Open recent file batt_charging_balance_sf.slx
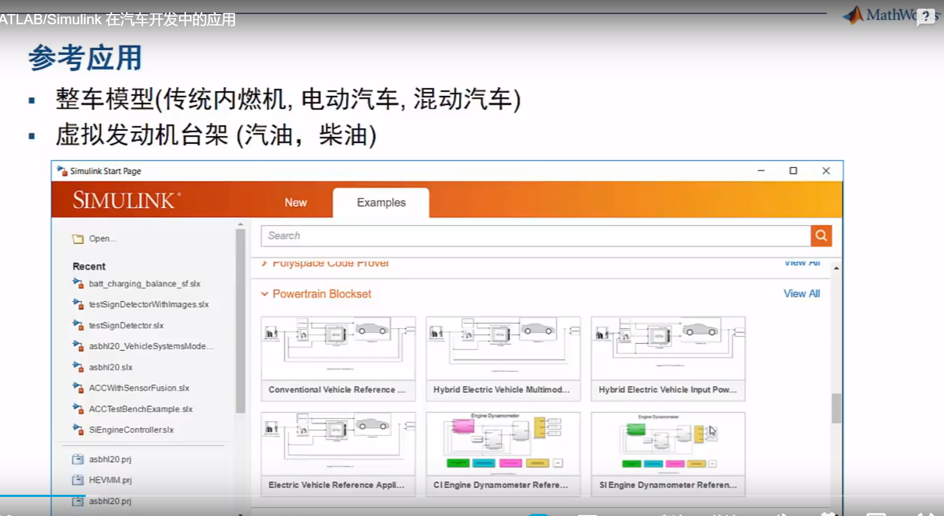944x516 pixels. point(145,284)
